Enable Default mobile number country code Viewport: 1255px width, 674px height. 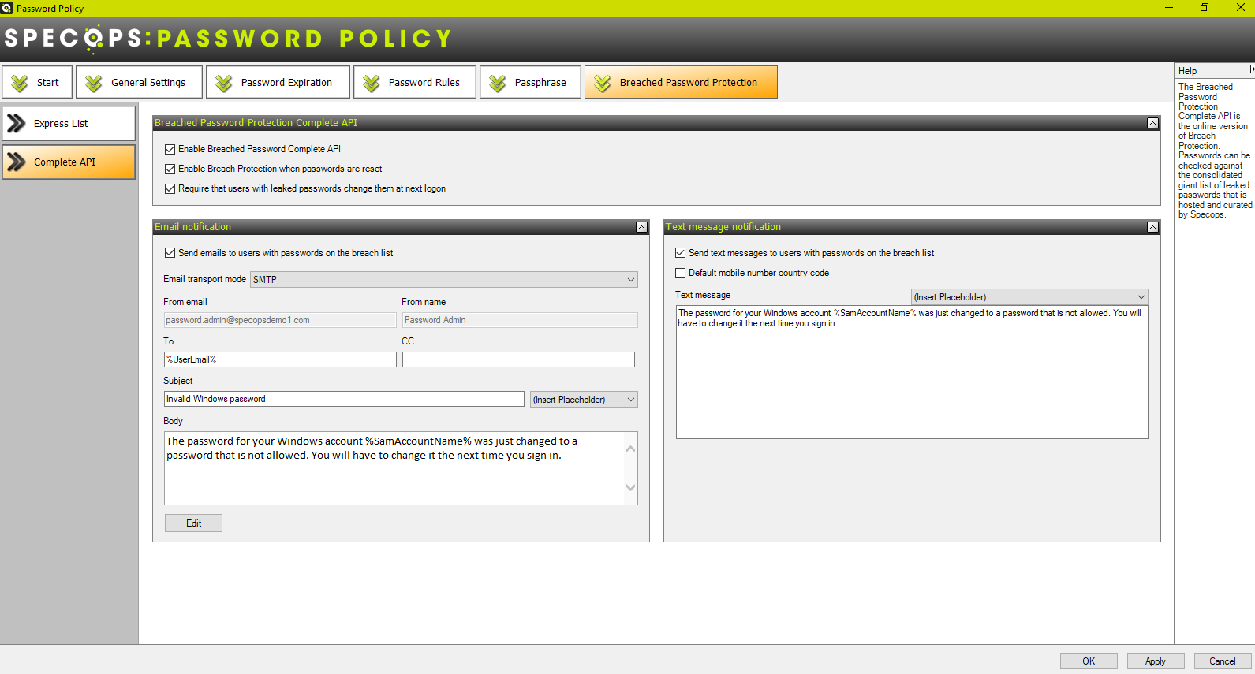(x=680, y=273)
